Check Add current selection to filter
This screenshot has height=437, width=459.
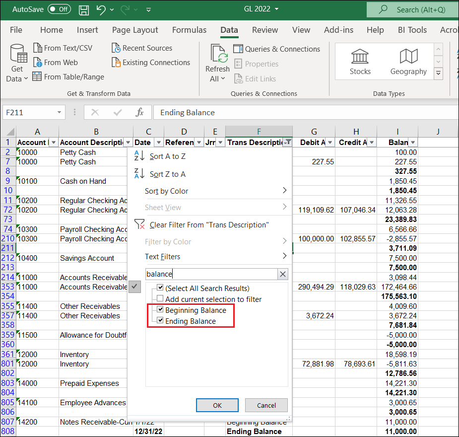coord(160,298)
